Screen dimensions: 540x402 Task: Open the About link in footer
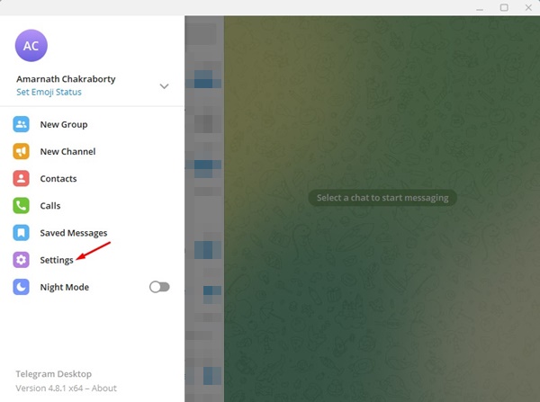coord(104,389)
